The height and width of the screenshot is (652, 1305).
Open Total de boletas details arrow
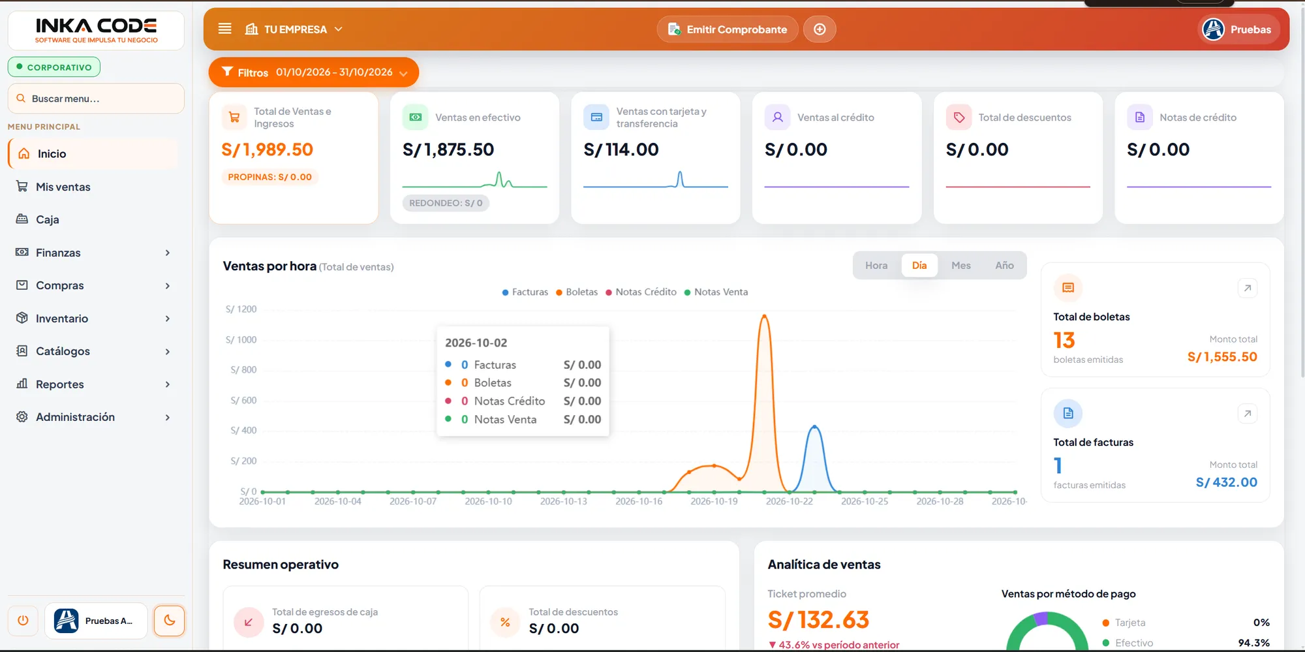tap(1248, 288)
